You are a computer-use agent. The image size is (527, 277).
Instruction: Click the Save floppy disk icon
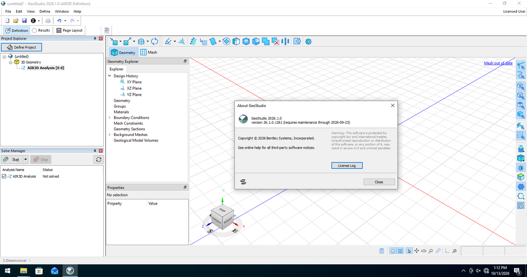24,21
